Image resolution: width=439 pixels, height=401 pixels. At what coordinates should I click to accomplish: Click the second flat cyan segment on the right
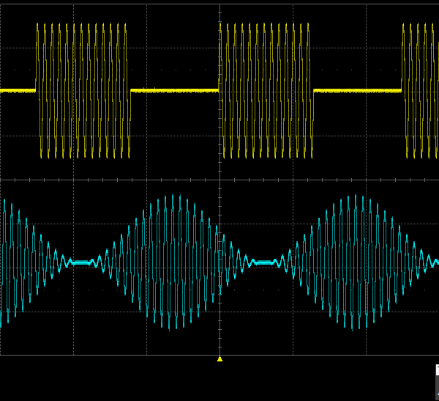click(264, 262)
